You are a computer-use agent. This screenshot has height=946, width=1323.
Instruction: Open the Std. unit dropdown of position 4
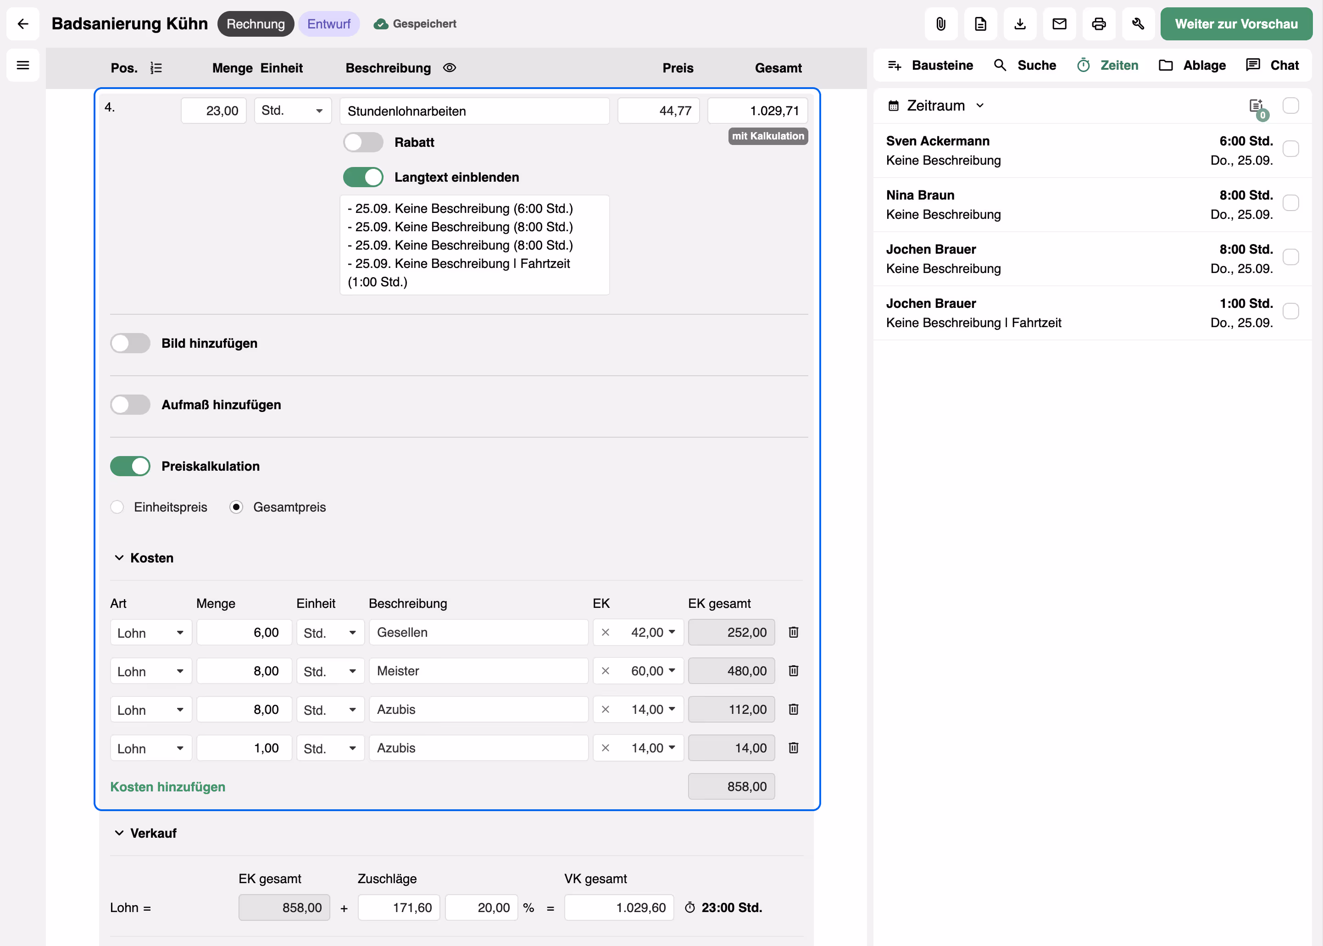click(x=292, y=111)
